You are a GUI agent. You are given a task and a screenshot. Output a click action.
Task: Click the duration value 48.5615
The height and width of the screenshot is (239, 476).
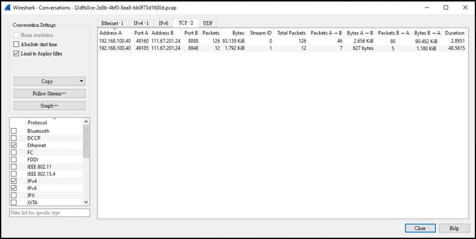click(456, 48)
